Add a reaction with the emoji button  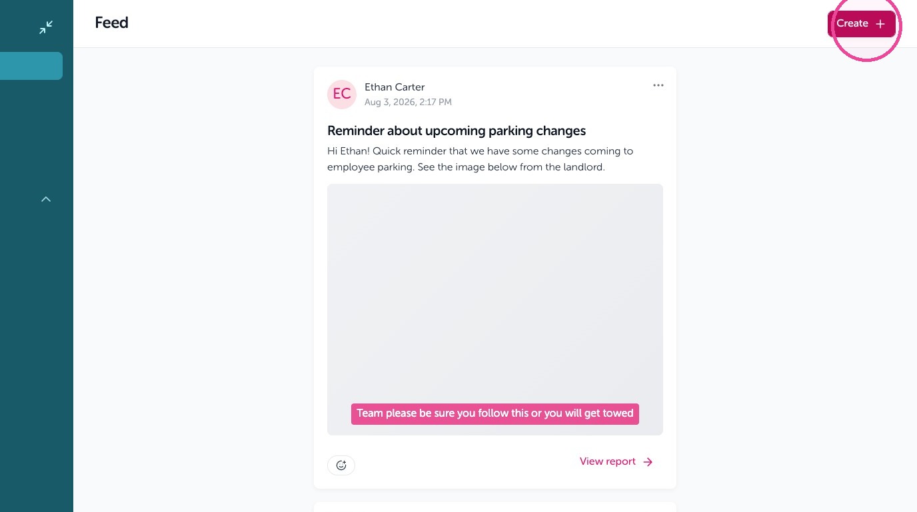point(341,465)
